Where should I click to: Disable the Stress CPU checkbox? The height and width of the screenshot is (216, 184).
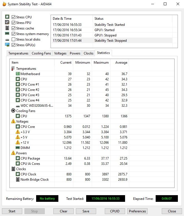coord(13,17)
